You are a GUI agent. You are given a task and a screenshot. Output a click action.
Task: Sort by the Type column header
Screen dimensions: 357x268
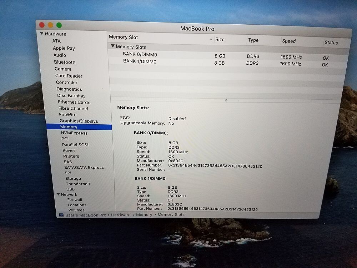(x=253, y=40)
